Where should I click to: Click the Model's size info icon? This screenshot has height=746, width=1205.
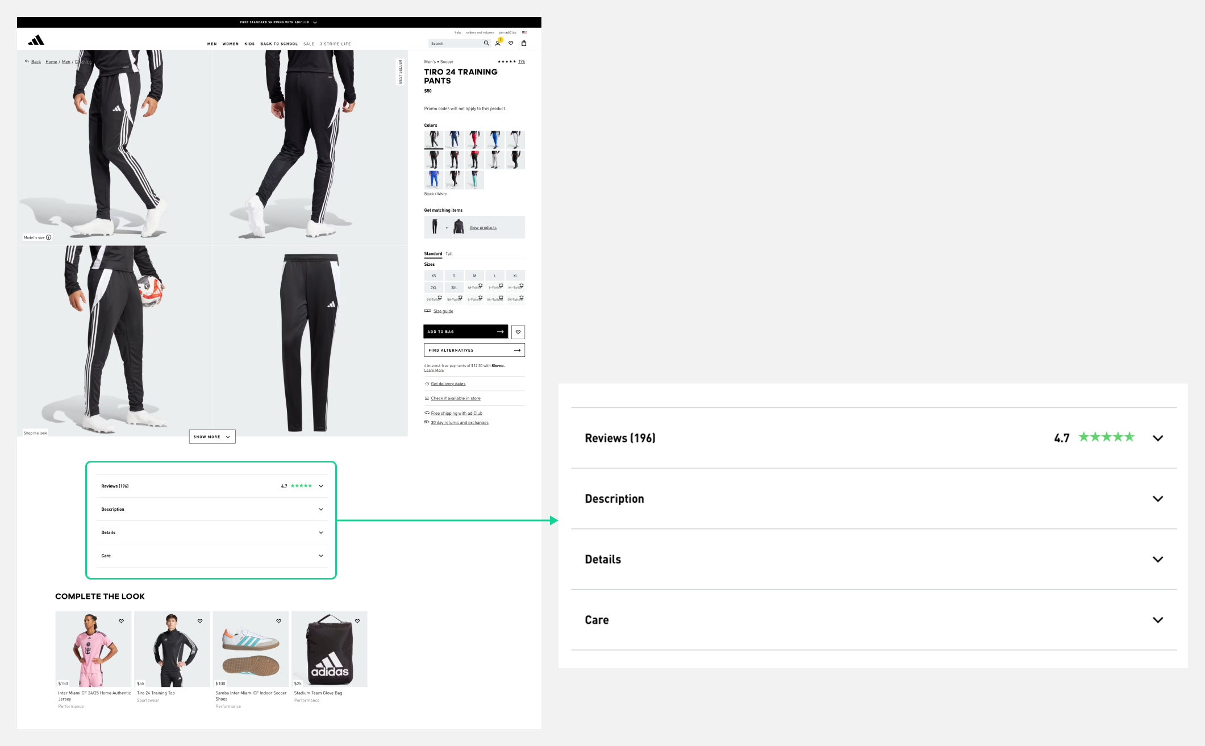tap(49, 237)
